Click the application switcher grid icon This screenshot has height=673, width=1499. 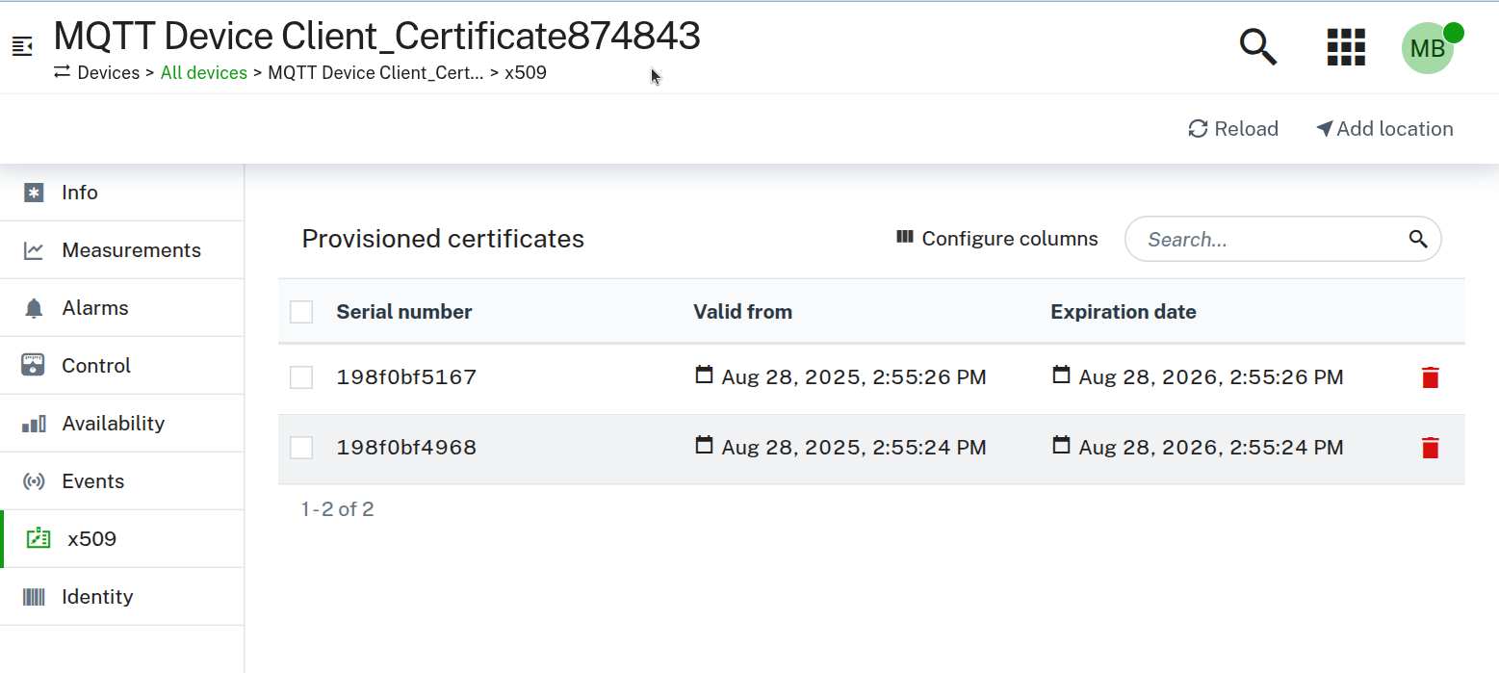[x=1345, y=47]
